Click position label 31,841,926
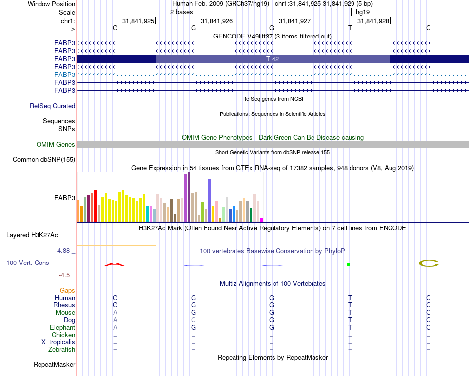Image resolution: width=469 pixels, height=376 pixels. (217, 21)
